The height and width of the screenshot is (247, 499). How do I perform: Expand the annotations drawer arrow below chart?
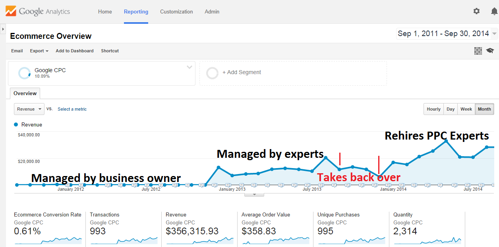pos(254,195)
